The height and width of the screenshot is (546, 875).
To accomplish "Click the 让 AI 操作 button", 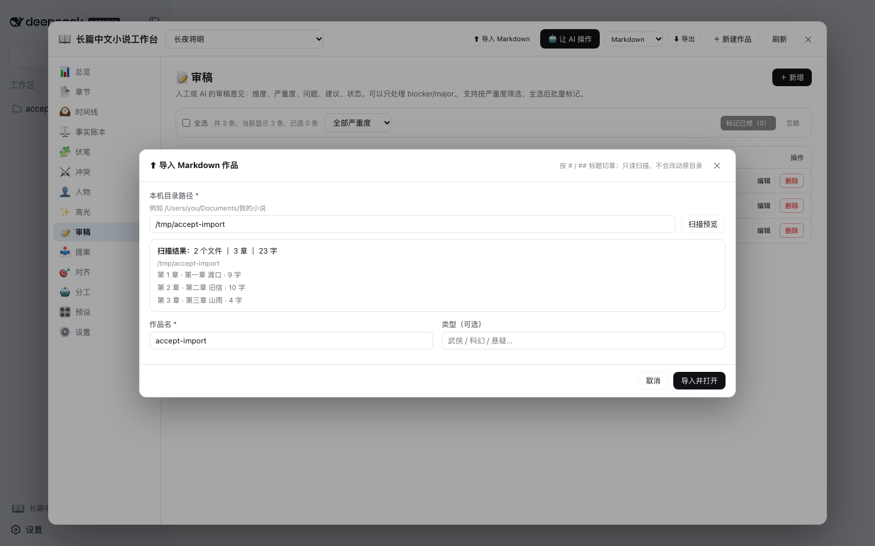I will click(x=570, y=39).
